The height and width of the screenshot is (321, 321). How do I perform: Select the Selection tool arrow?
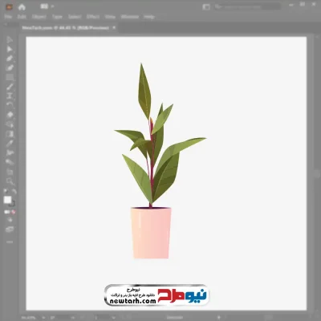(x=10, y=39)
